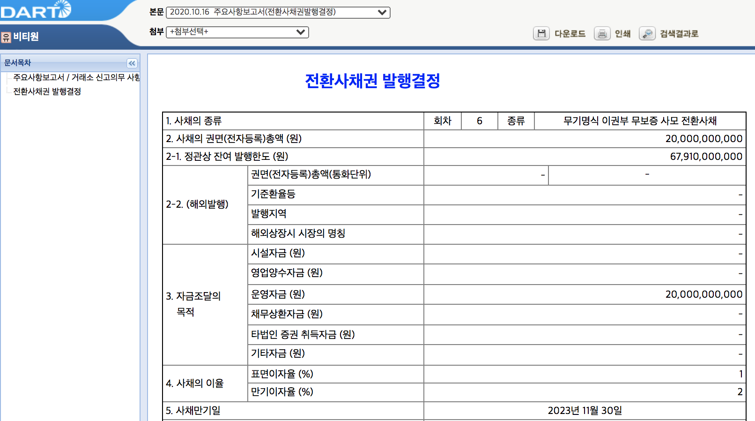The height and width of the screenshot is (421, 755).
Task: Click the 채무상환자금 (원) label
Action: 287,314
